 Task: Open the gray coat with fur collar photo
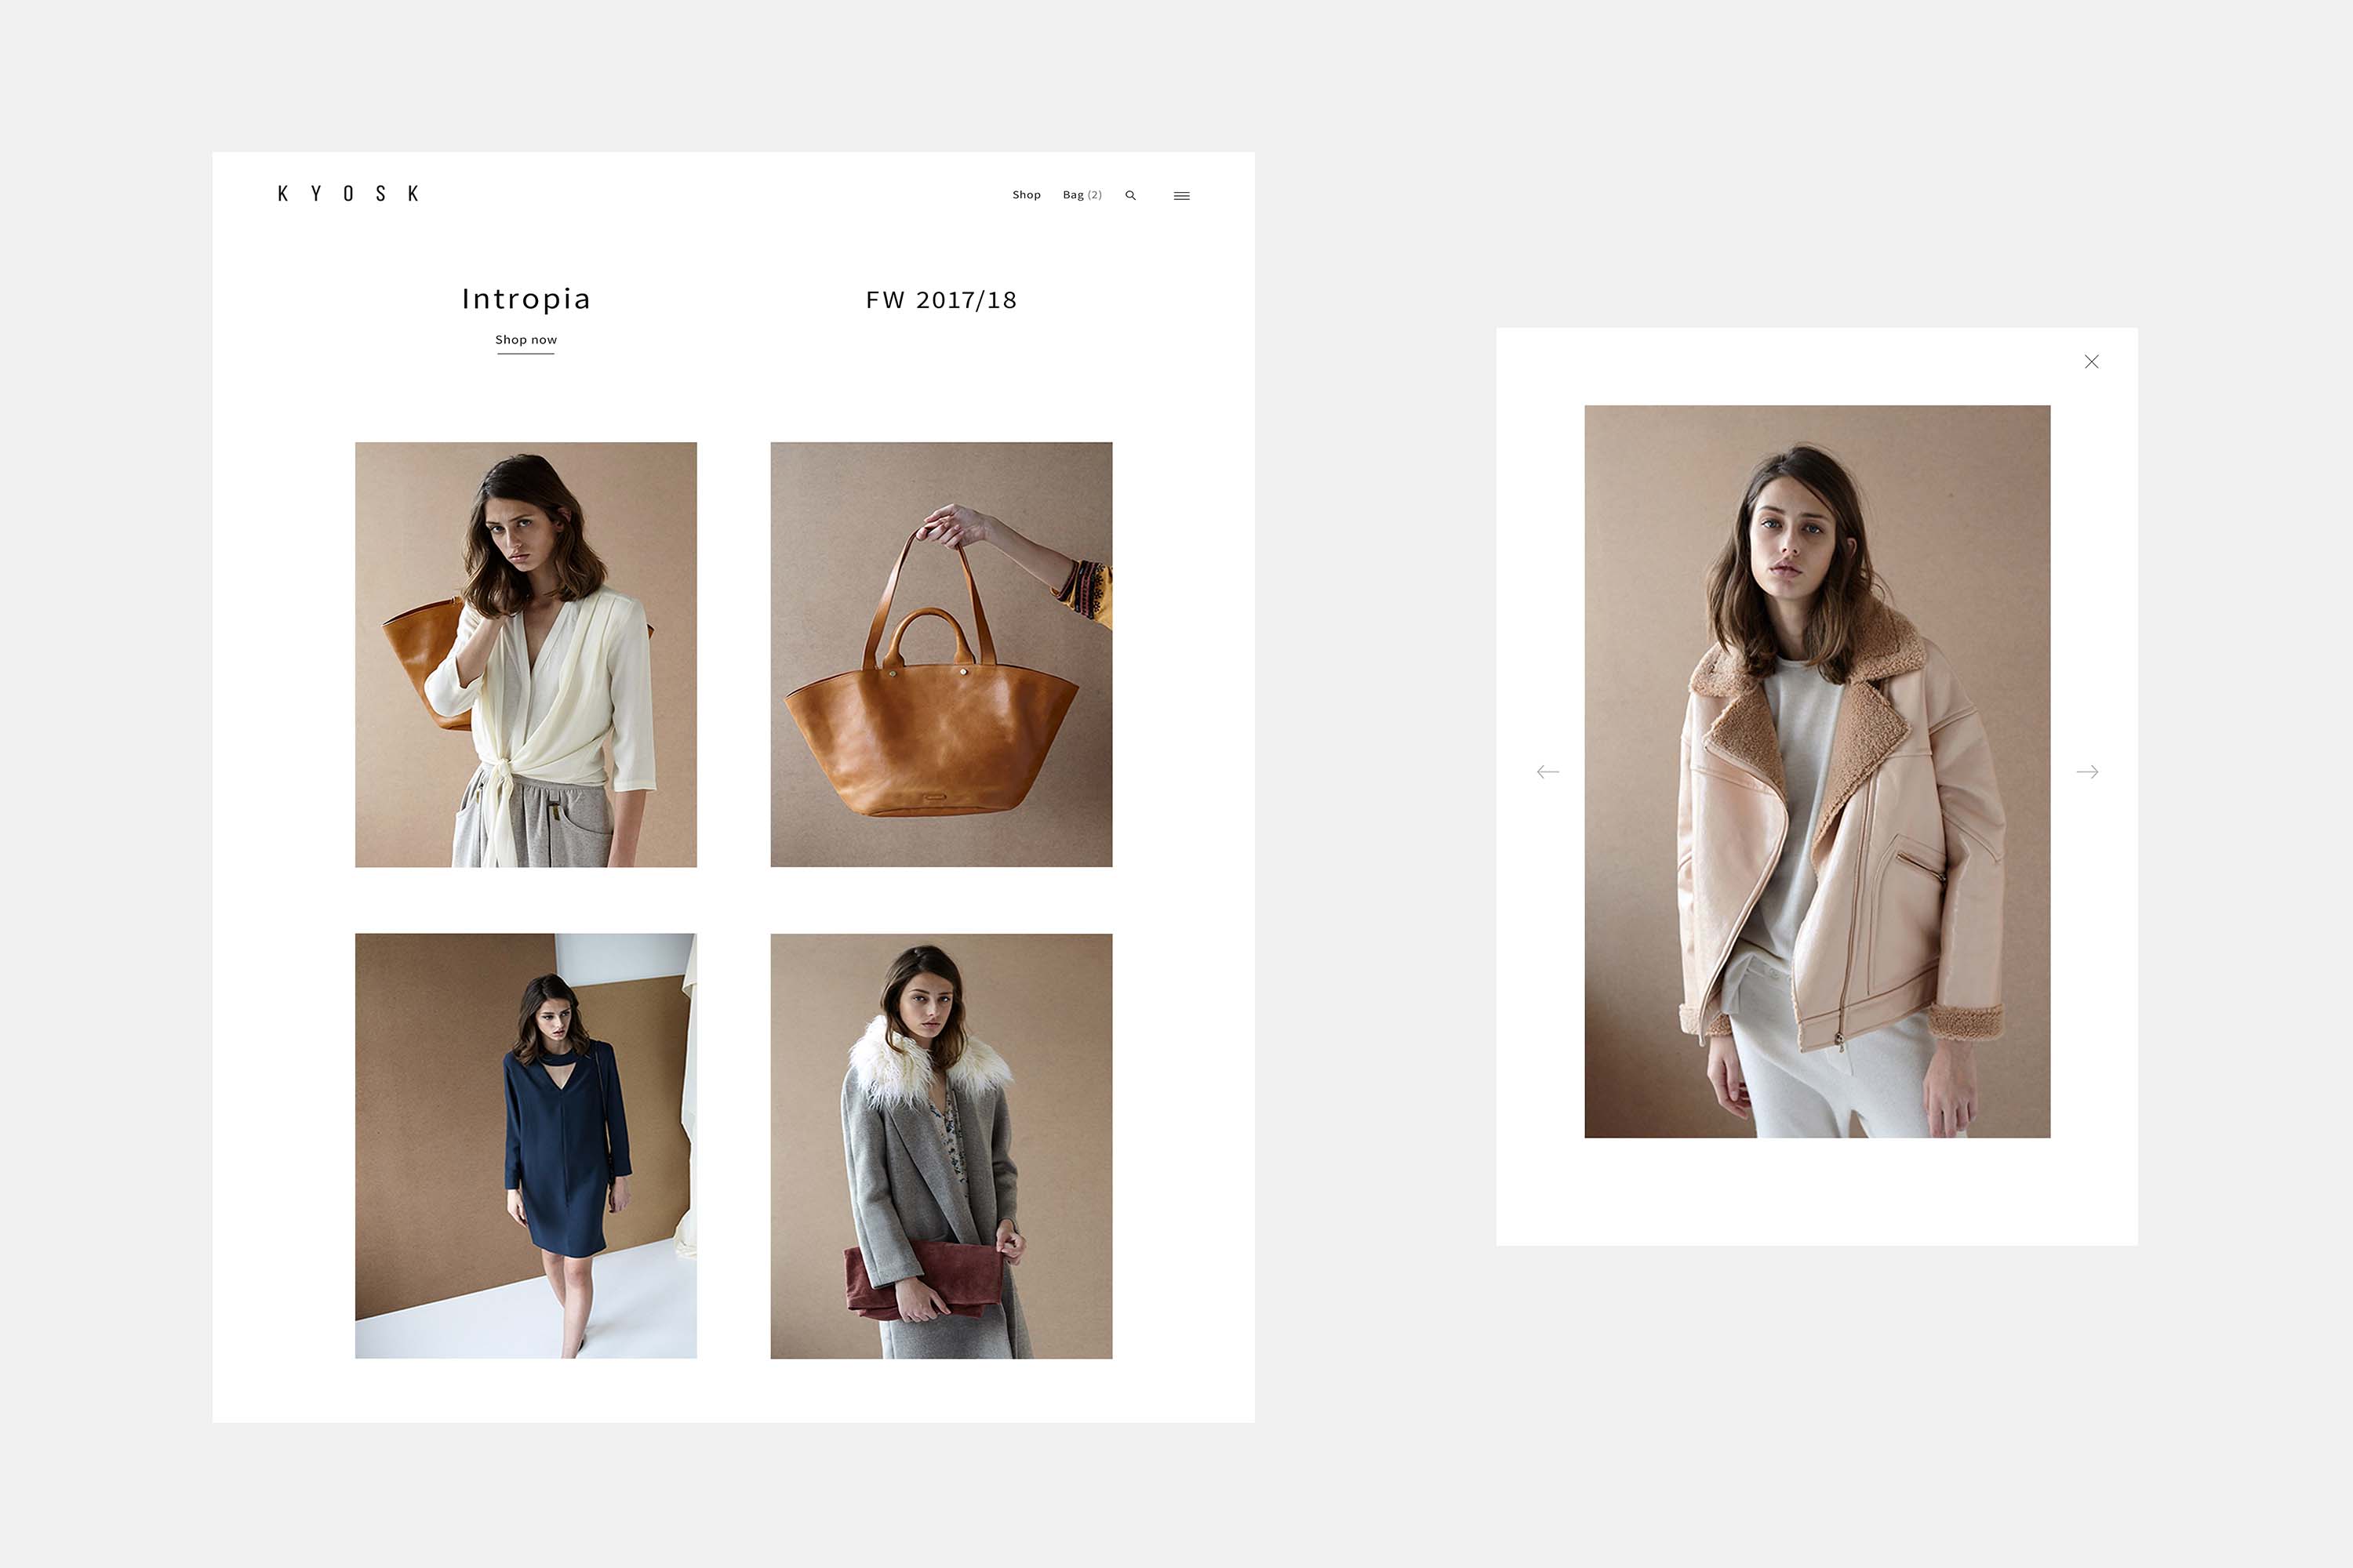coord(941,1146)
